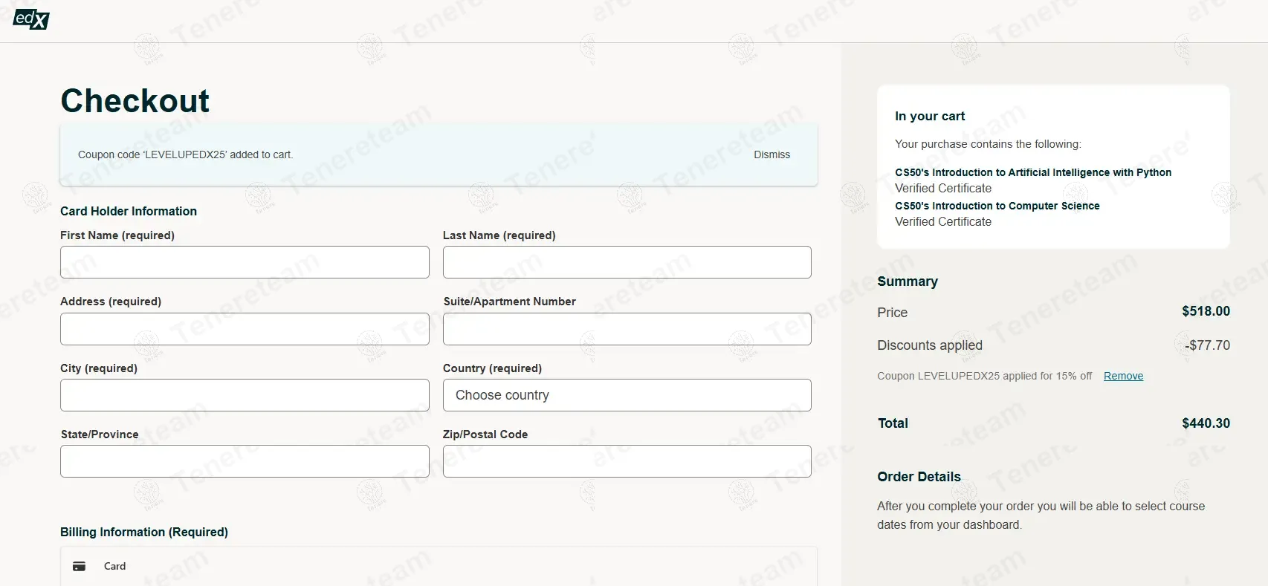
Task: Click the City text field
Action: 245,395
